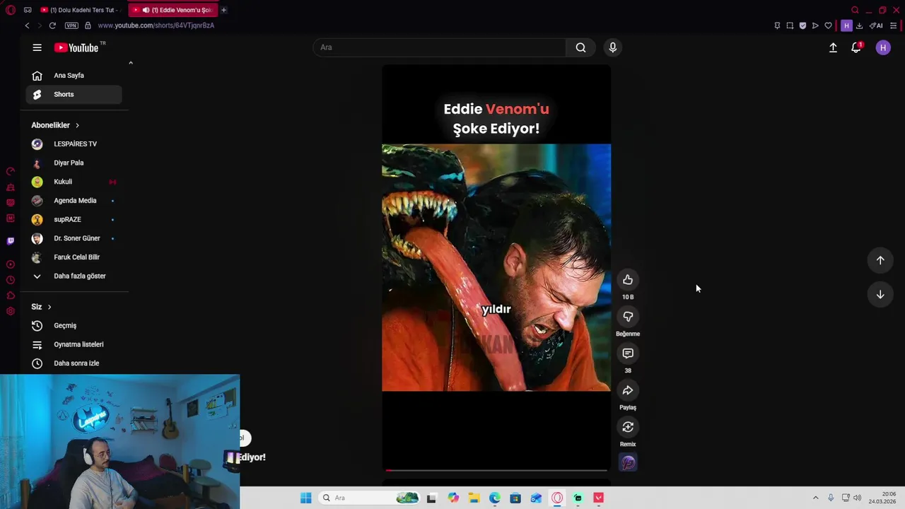The image size is (905, 509).
Task: Open the Opera tab search magnifier
Action: (x=855, y=10)
